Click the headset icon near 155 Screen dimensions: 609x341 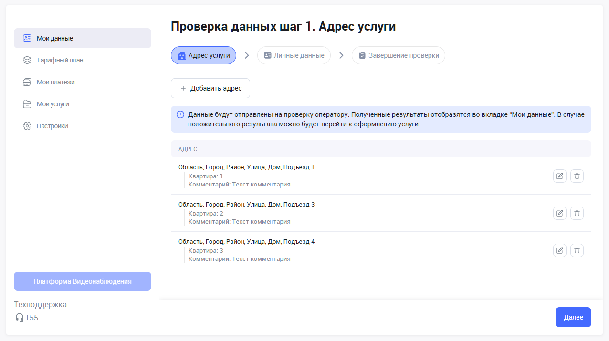[19, 318]
